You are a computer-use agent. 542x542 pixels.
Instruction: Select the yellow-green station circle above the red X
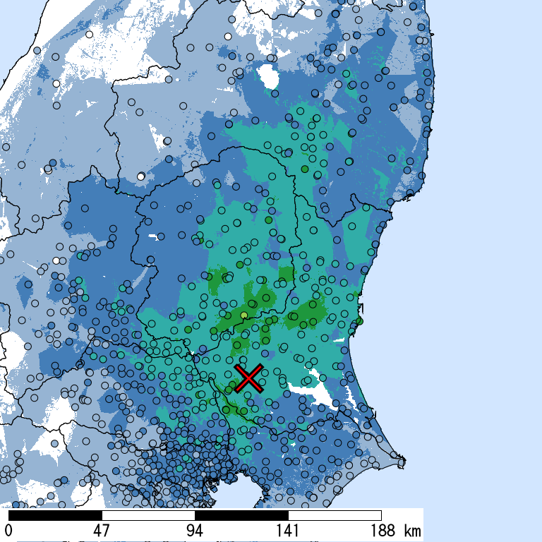(244, 315)
